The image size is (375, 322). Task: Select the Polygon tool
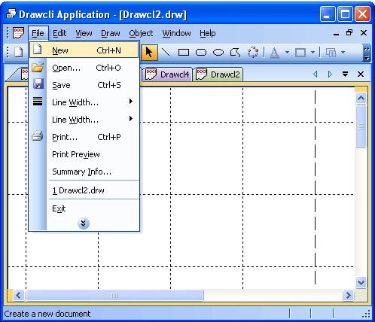coord(235,53)
